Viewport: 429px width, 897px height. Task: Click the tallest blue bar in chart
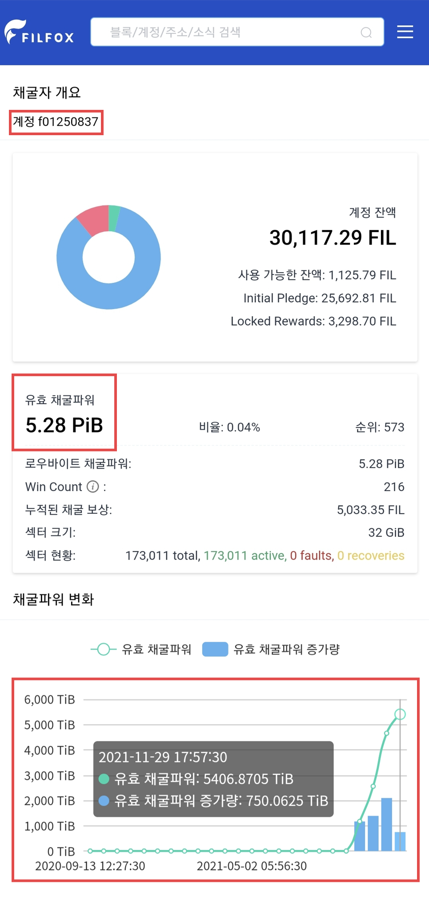coord(387,824)
